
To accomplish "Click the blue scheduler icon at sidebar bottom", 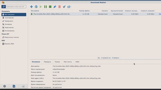I will [14, 86].
